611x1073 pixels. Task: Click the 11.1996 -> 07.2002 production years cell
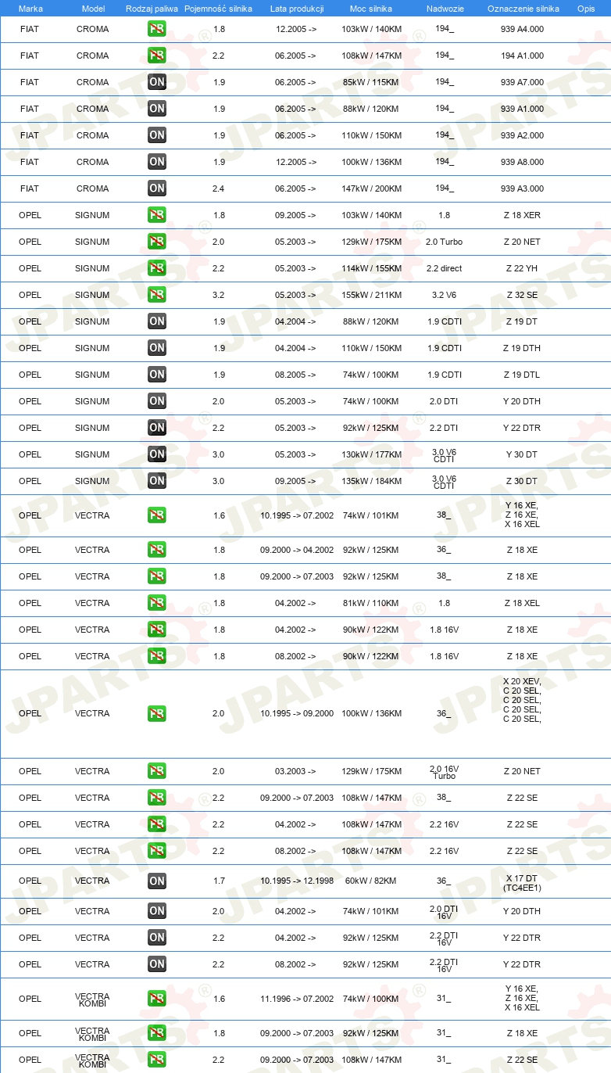click(297, 999)
